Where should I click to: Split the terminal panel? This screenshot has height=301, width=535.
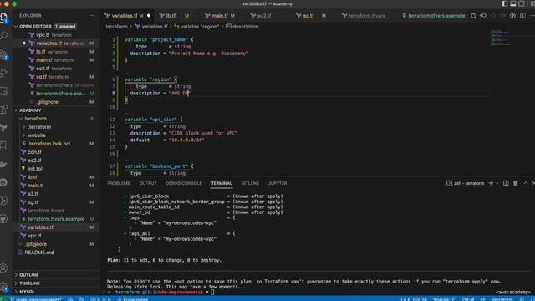(x=506, y=183)
